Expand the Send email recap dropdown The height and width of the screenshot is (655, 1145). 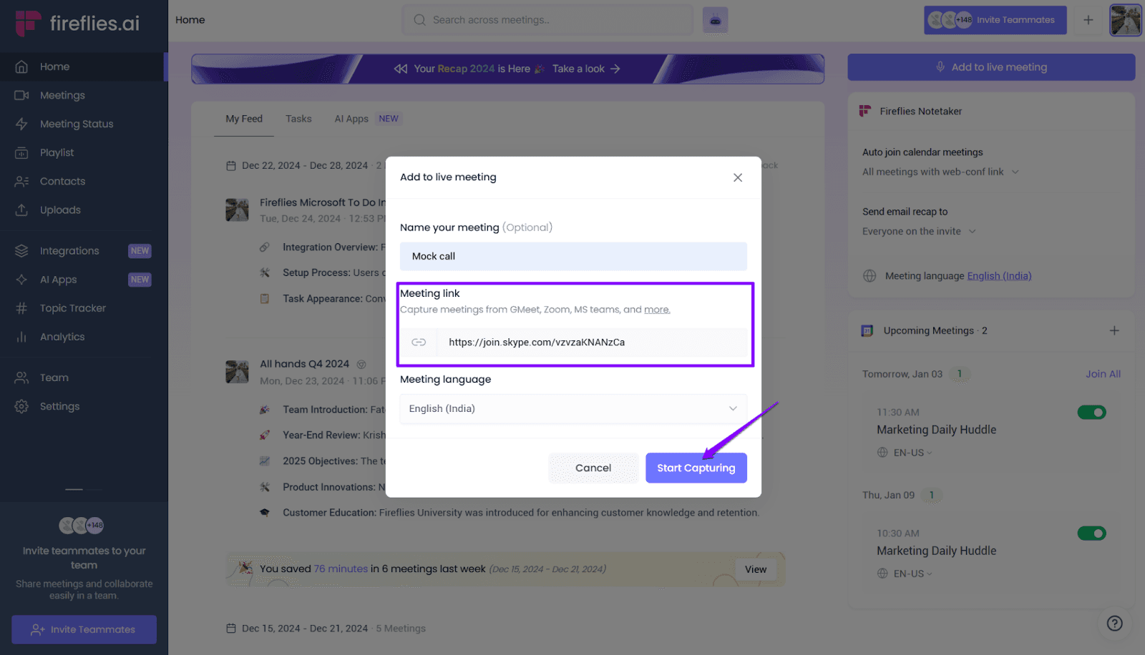click(x=919, y=231)
